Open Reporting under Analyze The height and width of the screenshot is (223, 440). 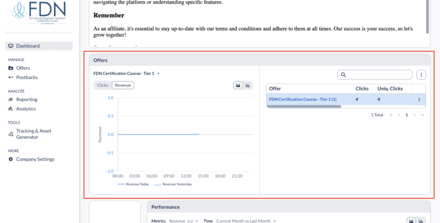[27, 99]
